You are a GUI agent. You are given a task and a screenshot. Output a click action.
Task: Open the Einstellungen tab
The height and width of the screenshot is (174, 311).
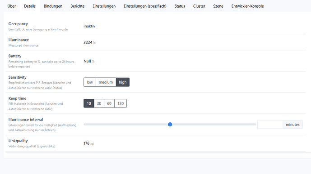click(x=104, y=6)
